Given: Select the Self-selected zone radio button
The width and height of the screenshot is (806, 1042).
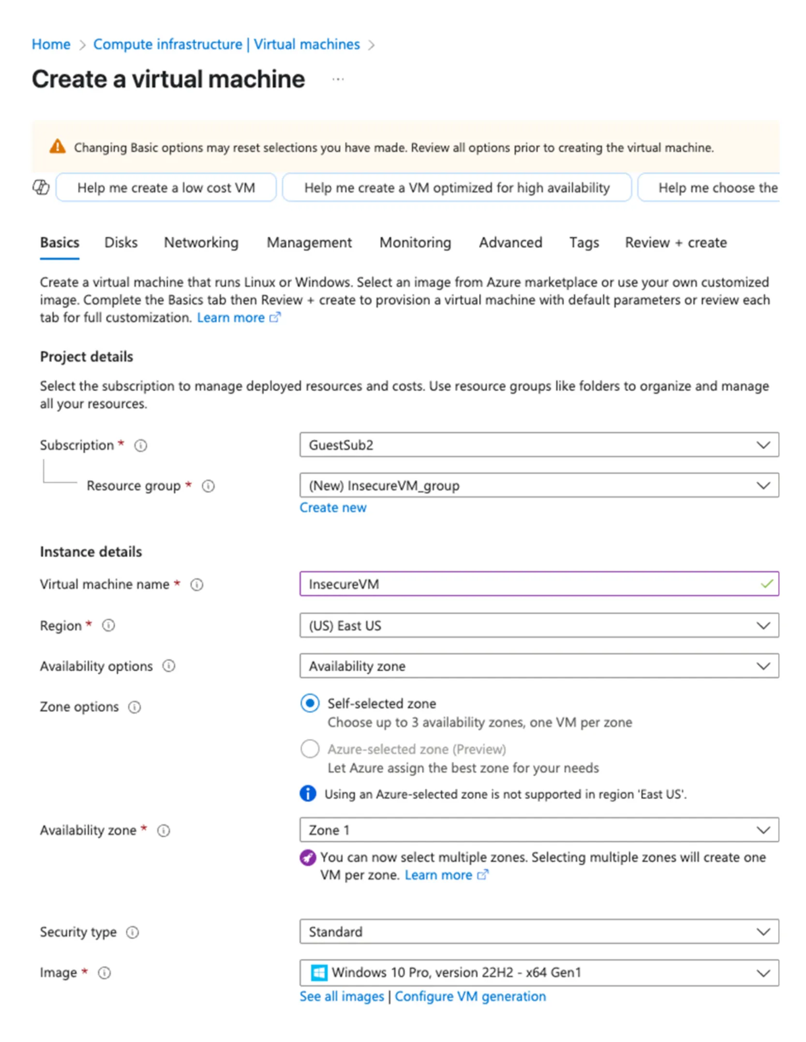Looking at the screenshot, I should click(310, 703).
